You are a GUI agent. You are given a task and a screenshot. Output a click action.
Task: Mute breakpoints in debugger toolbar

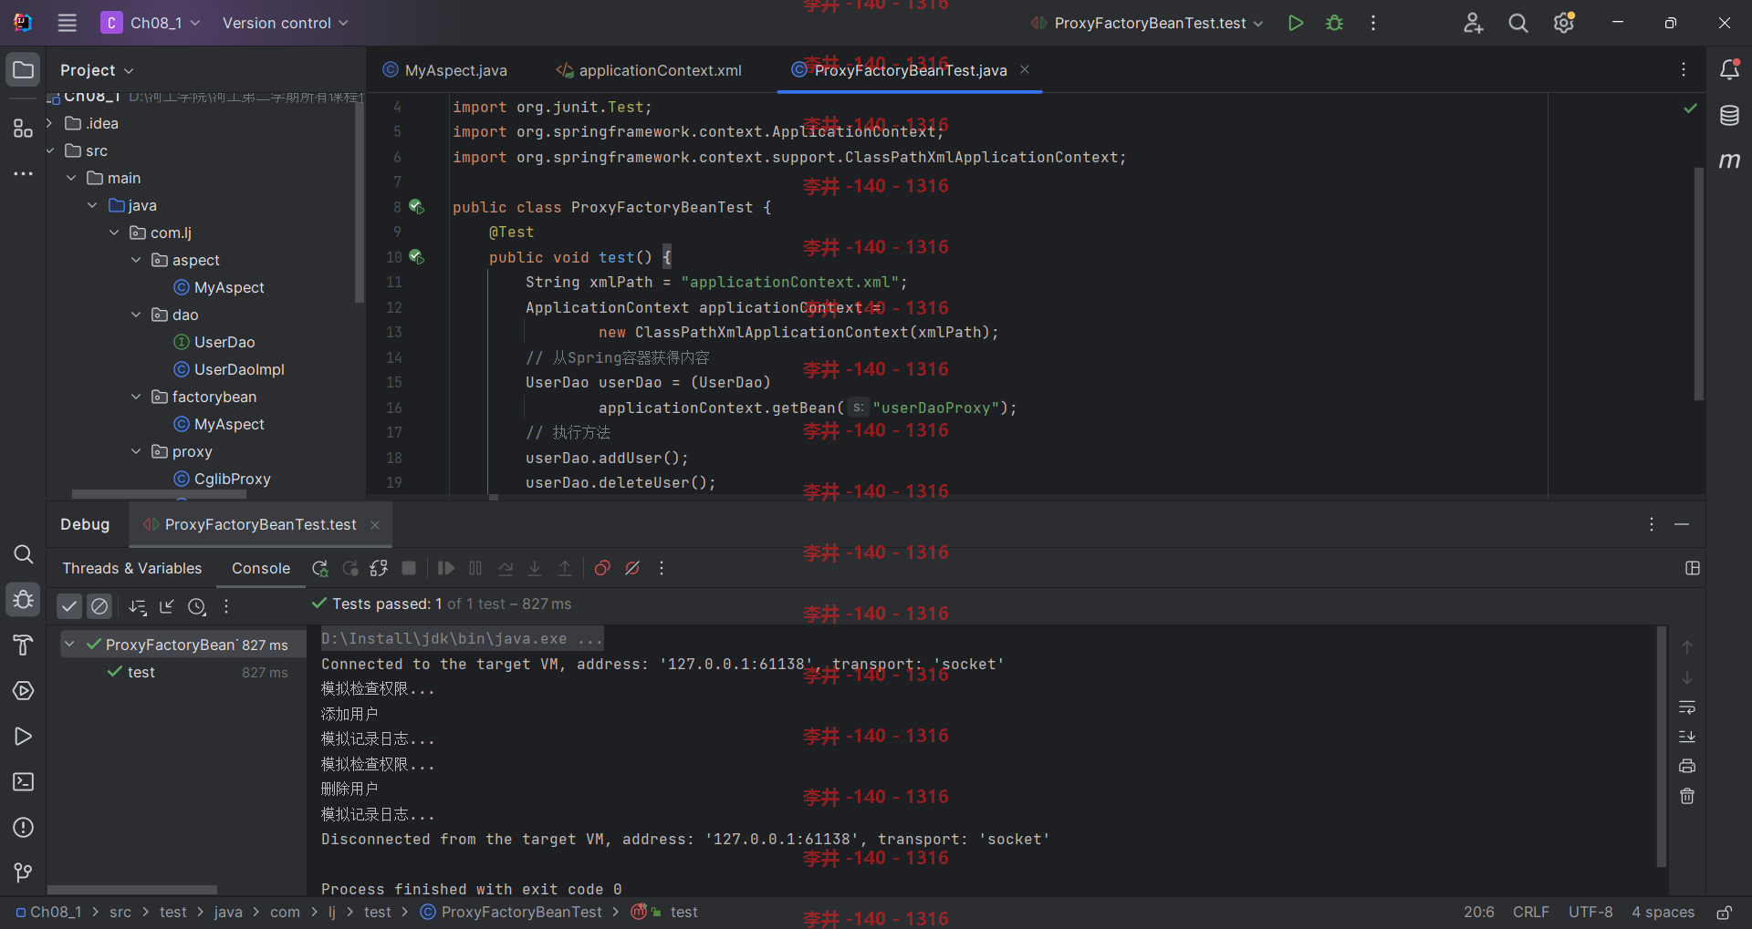coord(632,568)
